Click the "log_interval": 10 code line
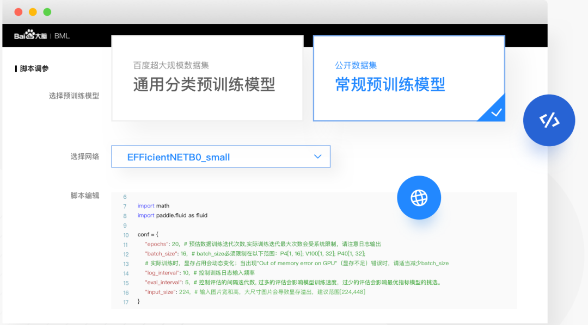 click(200, 273)
